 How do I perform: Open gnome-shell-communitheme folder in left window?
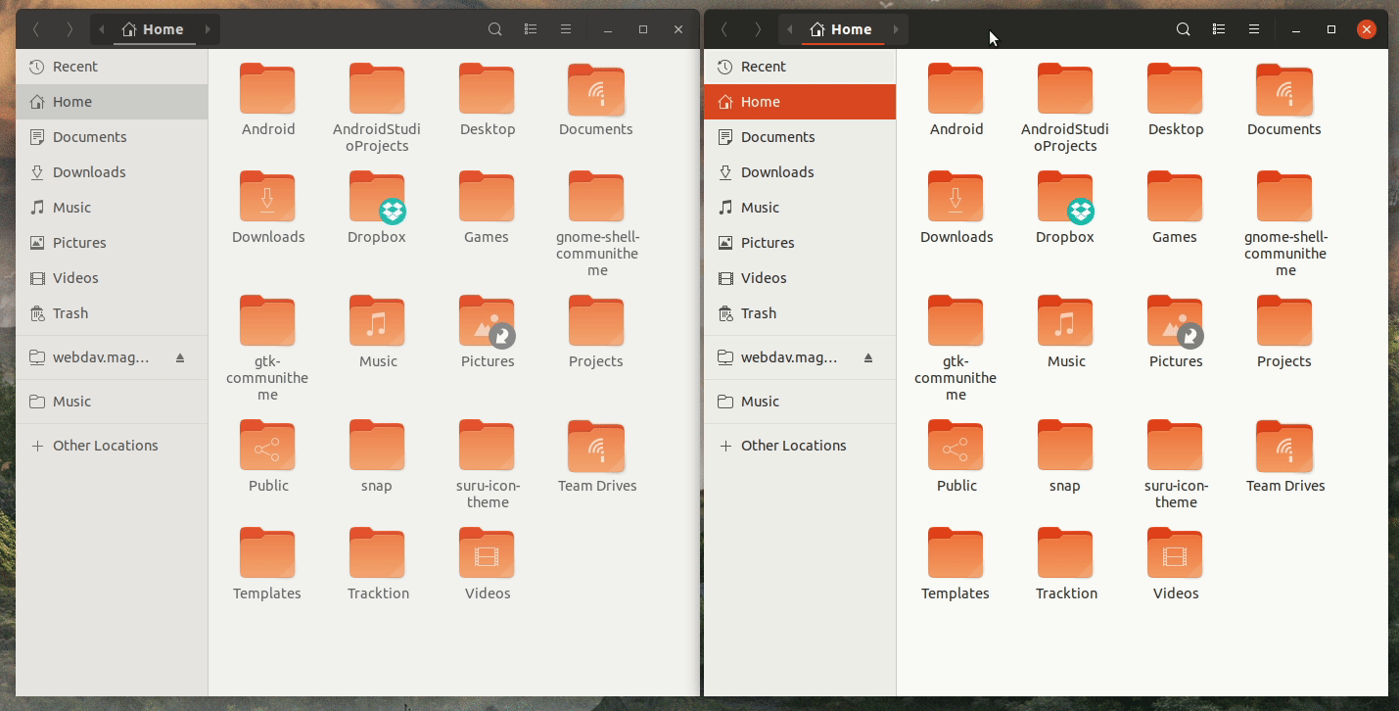(x=596, y=197)
